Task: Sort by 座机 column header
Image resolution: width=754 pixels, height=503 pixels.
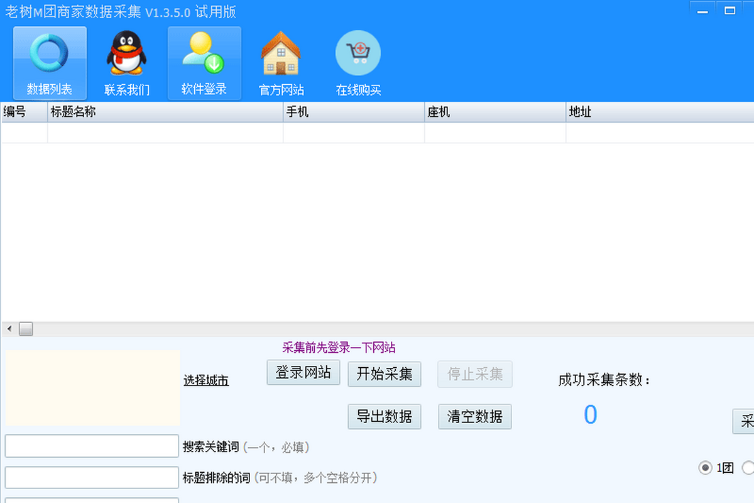Action: tap(495, 112)
